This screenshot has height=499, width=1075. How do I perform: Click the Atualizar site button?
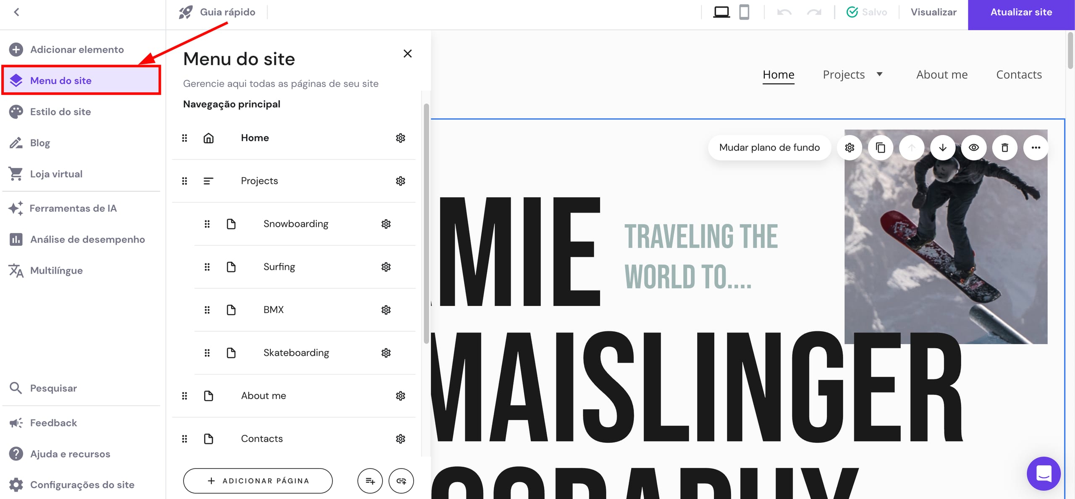(x=1021, y=12)
